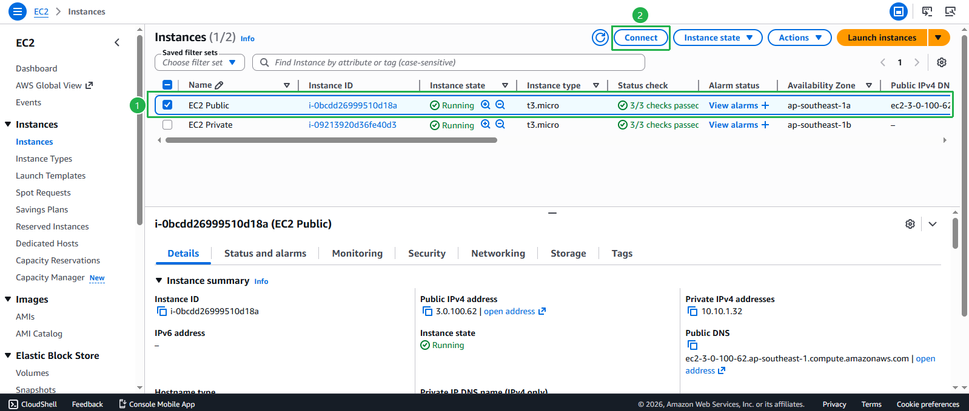Switch to Status and alarms tab

(x=265, y=254)
